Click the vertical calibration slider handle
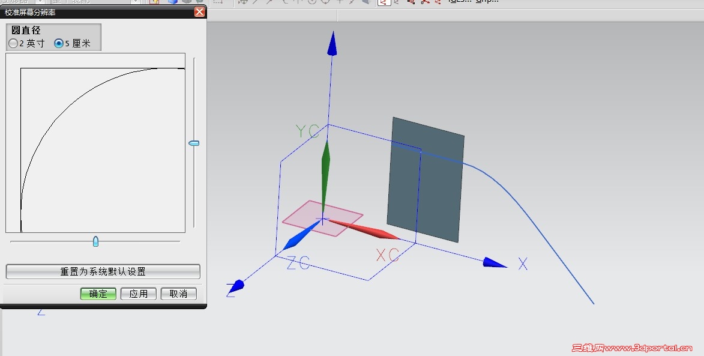 point(194,143)
